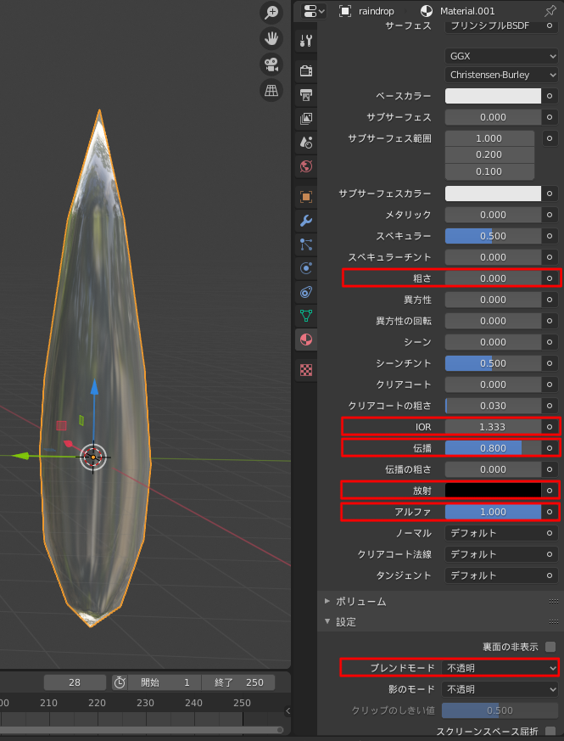Click the ベースカラー color swatch

(x=493, y=96)
